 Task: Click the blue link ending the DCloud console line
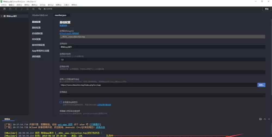pyautogui.click(x=100, y=127)
